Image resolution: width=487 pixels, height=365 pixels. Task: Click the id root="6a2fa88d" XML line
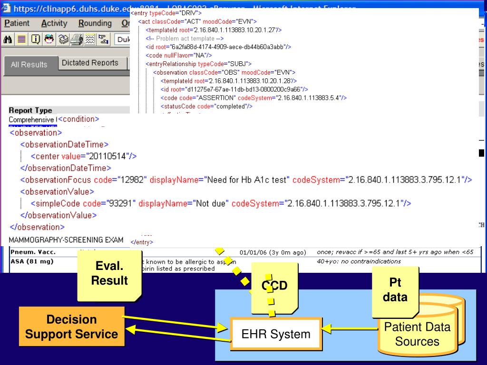[218, 47]
